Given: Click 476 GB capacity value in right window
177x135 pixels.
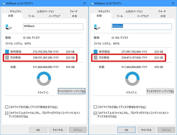Looking at the screenshot, I should coord(159,67).
